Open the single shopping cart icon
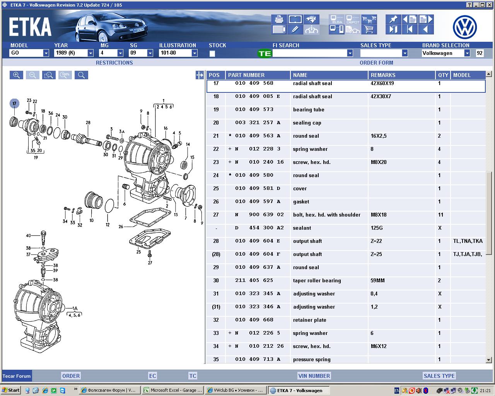 pos(369,29)
